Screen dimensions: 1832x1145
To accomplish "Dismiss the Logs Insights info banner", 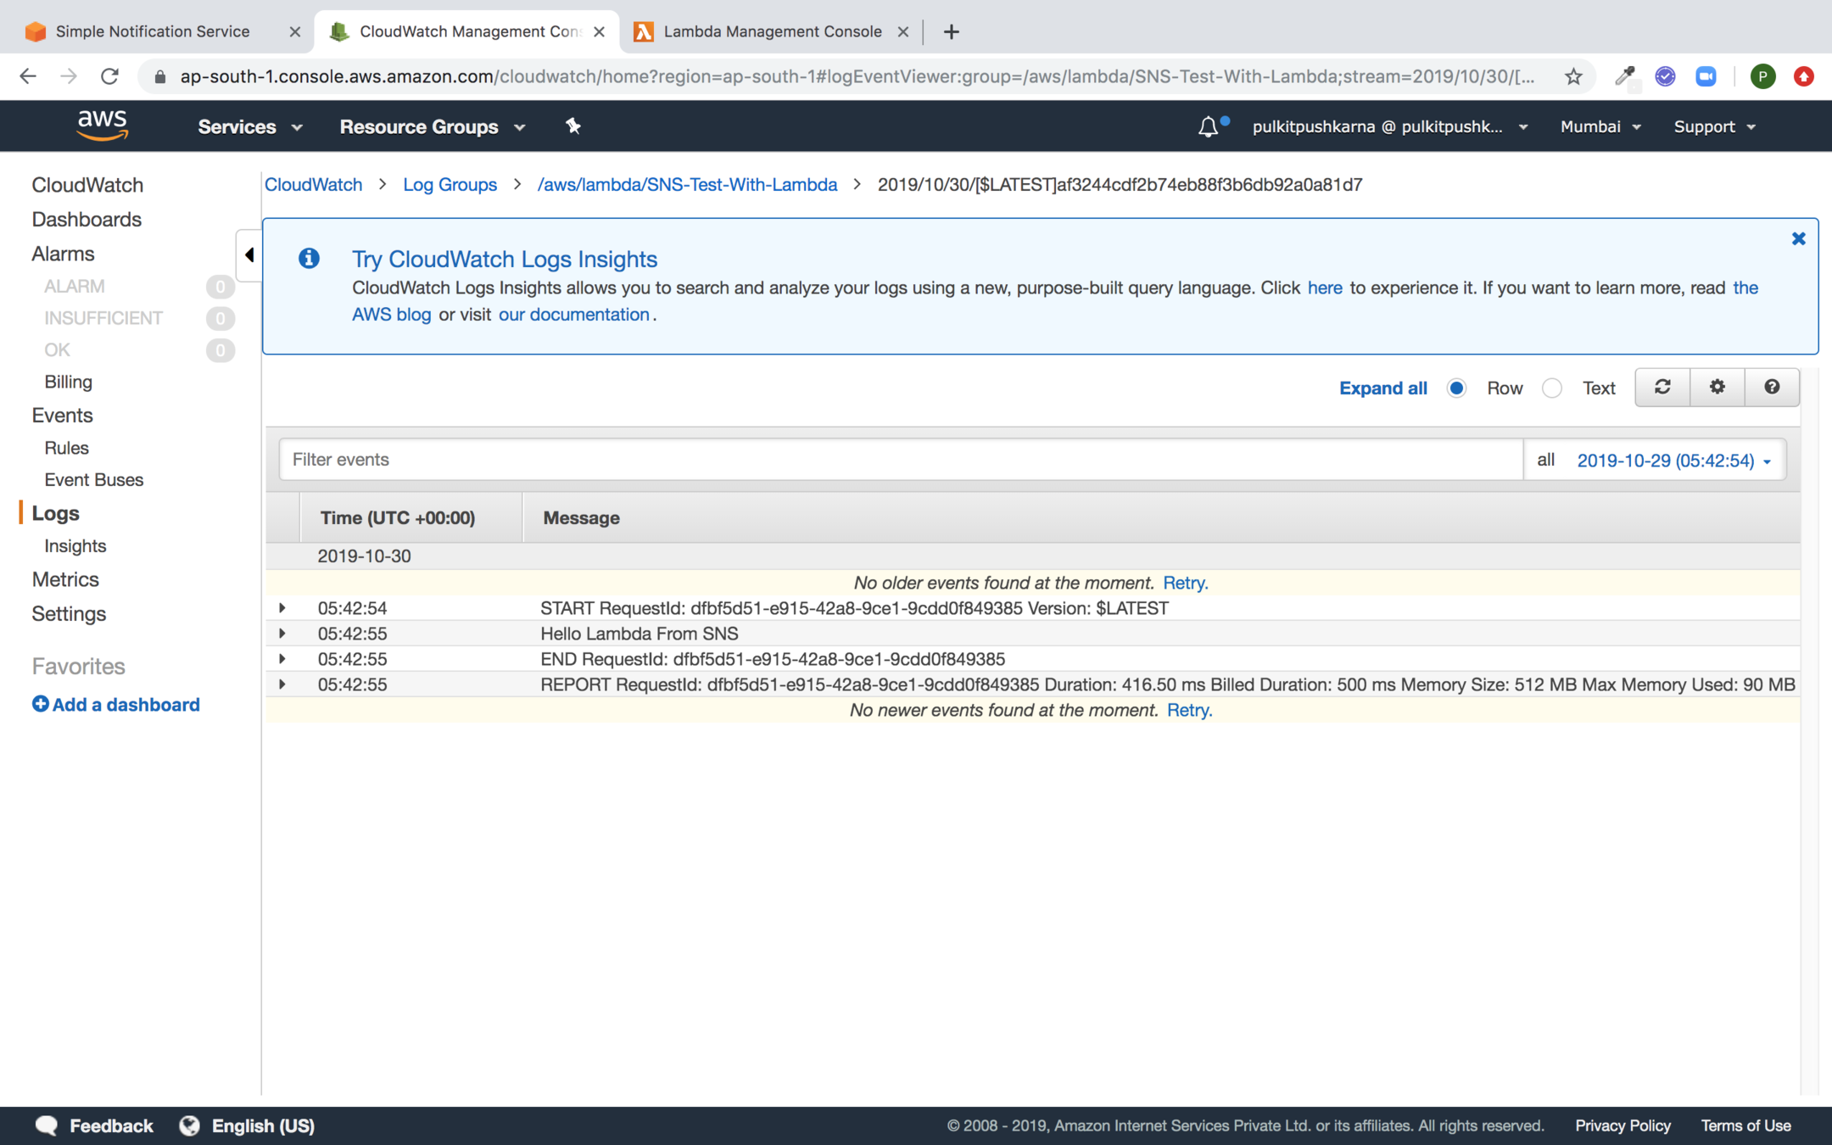I will [x=1798, y=239].
